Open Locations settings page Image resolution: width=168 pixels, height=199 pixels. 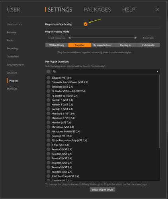coord(12,73)
